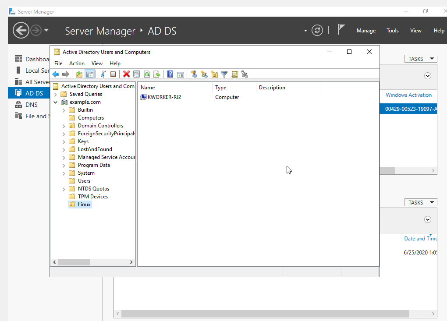The image size is (447, 321).
Task: Open upper TASKS dropdown in Server Manager
Action: click(x=421, y=59)
